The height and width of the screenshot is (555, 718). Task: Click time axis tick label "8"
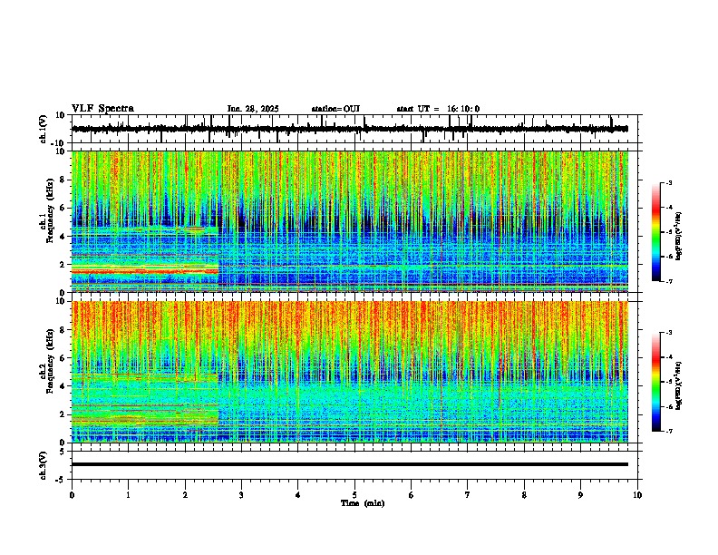click(x=524, y=495)
